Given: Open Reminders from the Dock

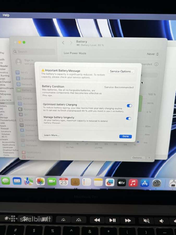Looking at the screenshot, I should click(87, 182).
